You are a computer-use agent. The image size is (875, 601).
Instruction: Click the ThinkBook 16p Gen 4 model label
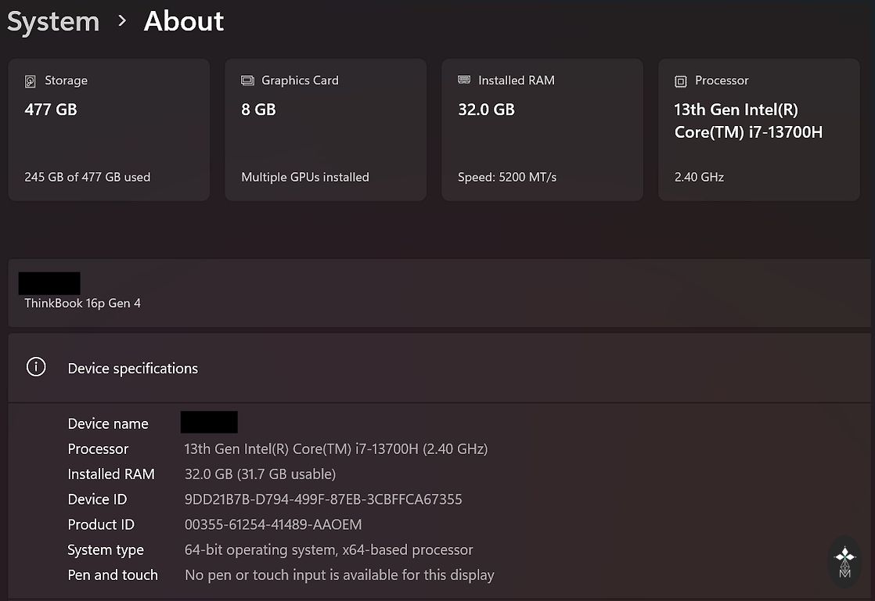pyautogui.click(x=82, y=303)
